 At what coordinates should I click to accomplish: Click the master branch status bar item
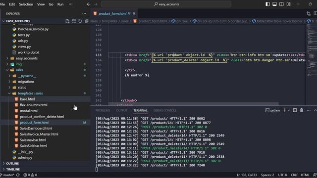coord(7,175)
